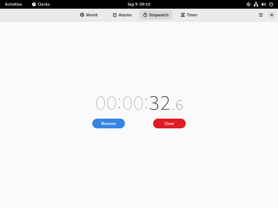The height and width of the screenshot is (208, 278).
Task: Open the Clocks app menu in top bar
Action: pyautogui.click(x=41, y=4)
